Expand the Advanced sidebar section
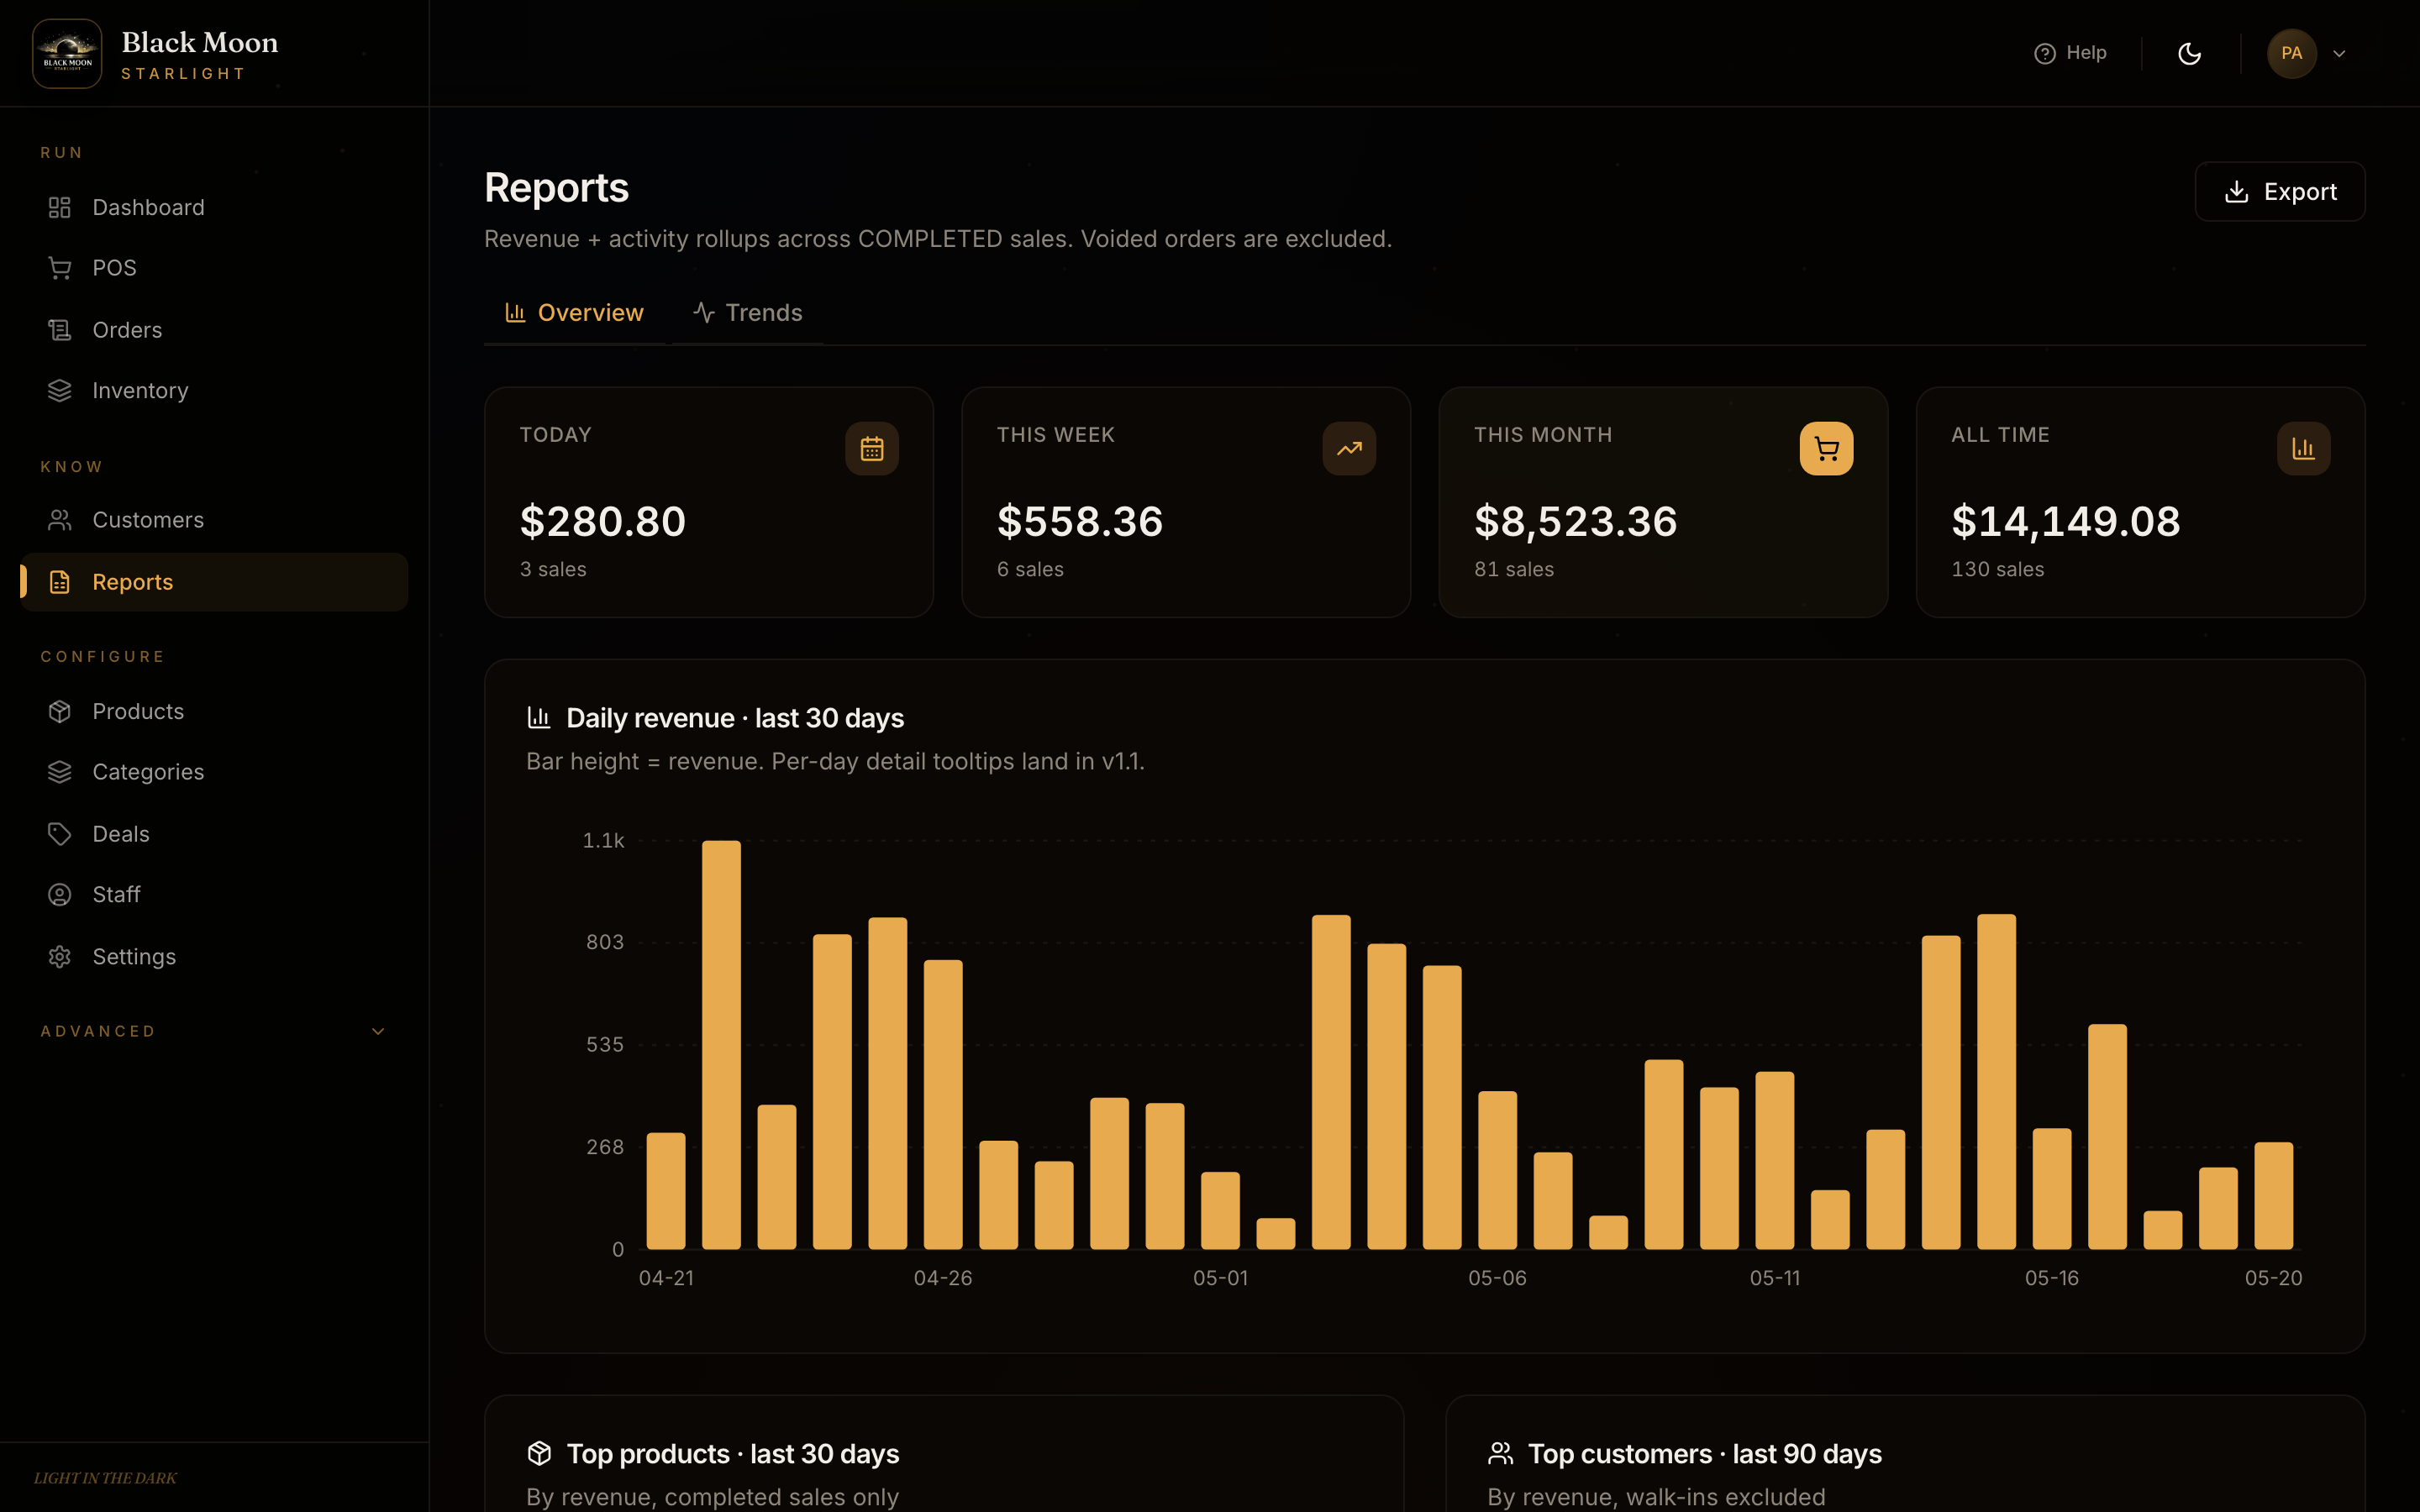2420x1512 pixels. click(x=214, y=1031)
